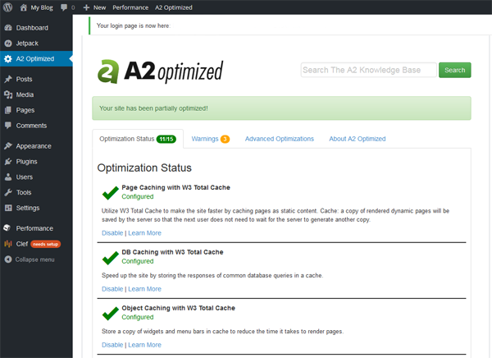492x358 pixels.
Task: Disable DB Caching with W3 Total Cache
Action: (x=112, y=289)
